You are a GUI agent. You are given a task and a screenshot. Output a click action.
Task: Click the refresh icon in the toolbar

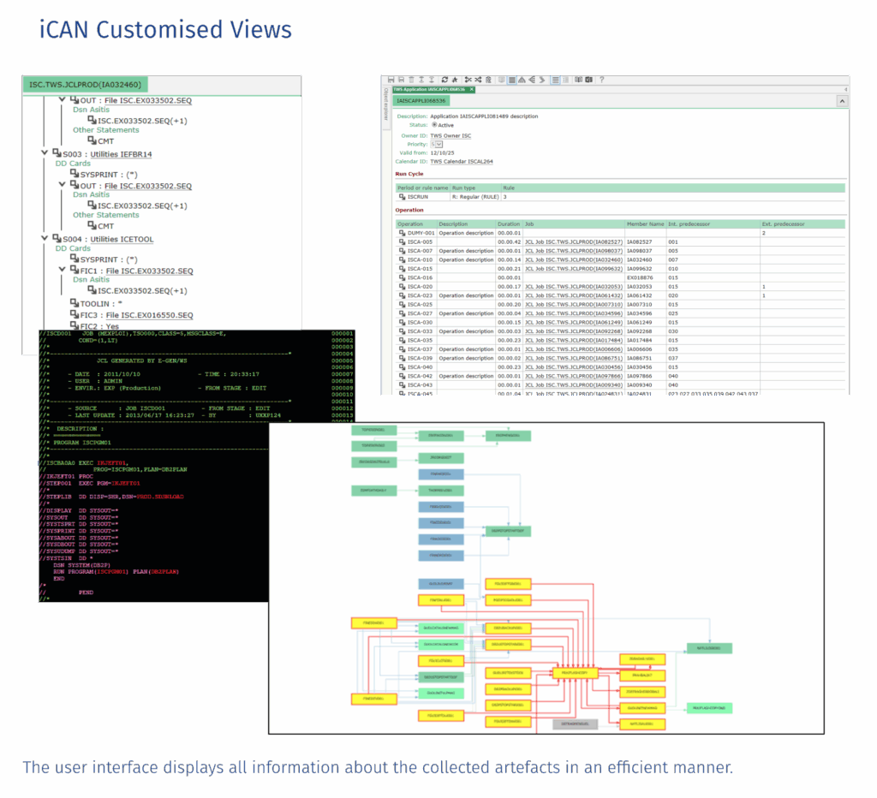[x=444, y=80]
